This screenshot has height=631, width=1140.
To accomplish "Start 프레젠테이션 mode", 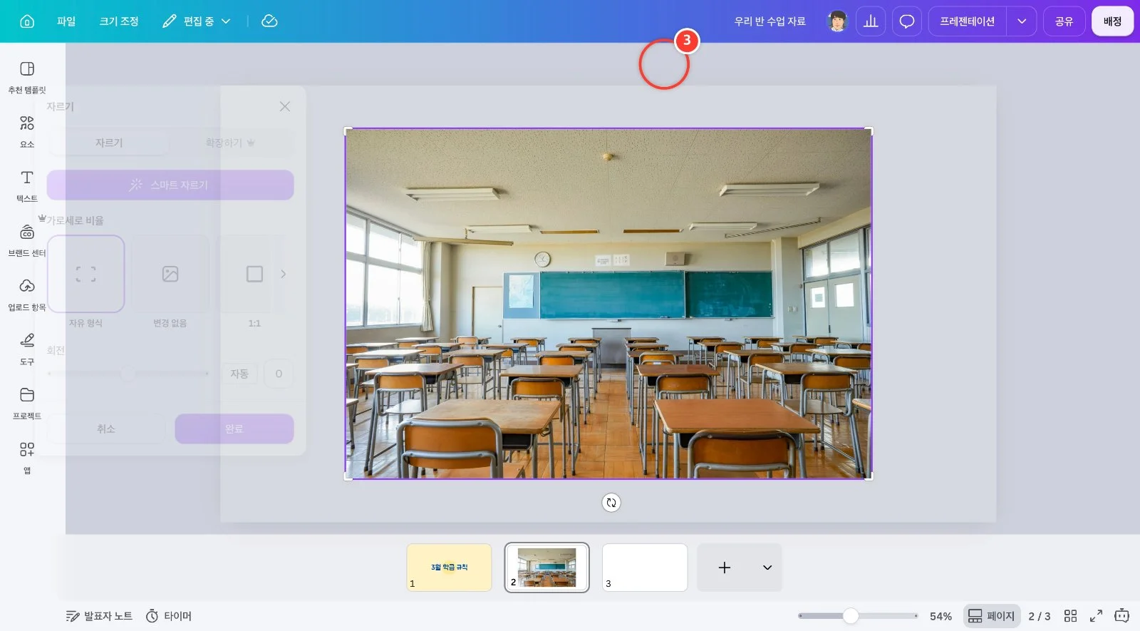I will click(x=967, y=21).
